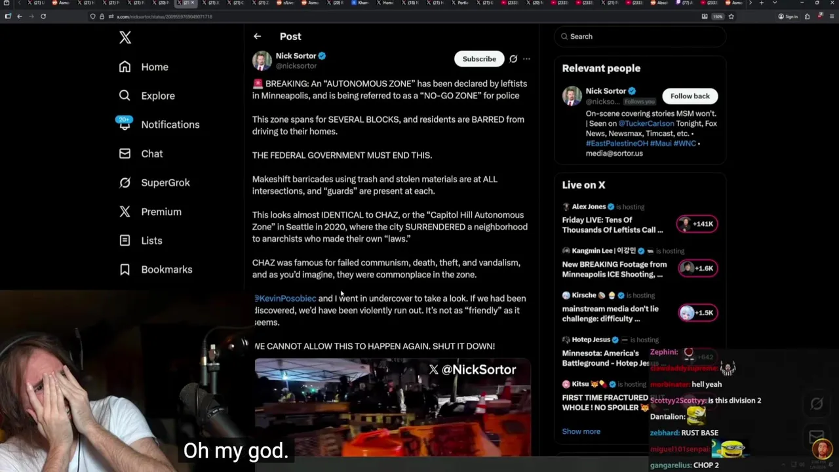This screenshot has height=472, width=839.
Task: Close the active tab with its x
Action: coord(193,3)
